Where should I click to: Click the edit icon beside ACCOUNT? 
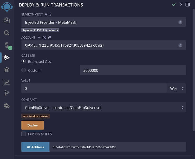[x=44, y=37]
